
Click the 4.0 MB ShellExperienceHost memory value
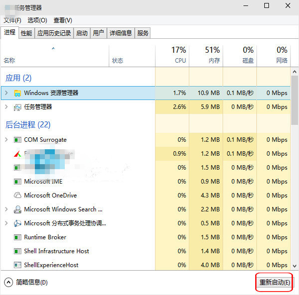pyautogui.click(x=210, y=265)
